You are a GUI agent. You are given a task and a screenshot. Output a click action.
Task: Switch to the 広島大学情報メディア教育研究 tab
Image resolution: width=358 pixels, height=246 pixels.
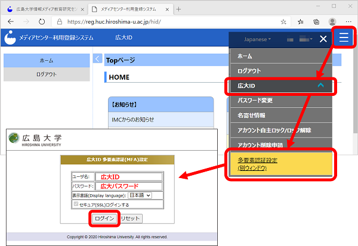(45, 10)
